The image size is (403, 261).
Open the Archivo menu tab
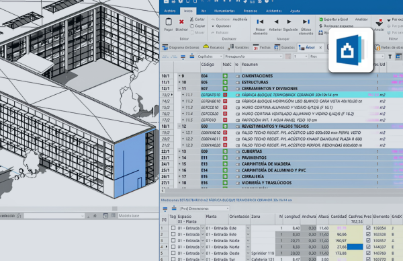(170, 11)
